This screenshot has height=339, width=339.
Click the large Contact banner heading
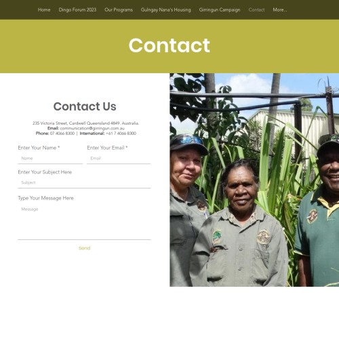point(169,45)
